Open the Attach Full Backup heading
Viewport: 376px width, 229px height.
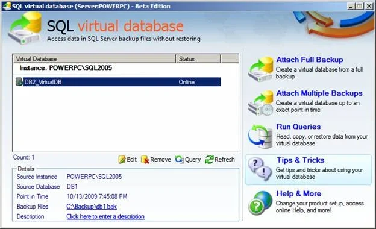click(310, 60)
